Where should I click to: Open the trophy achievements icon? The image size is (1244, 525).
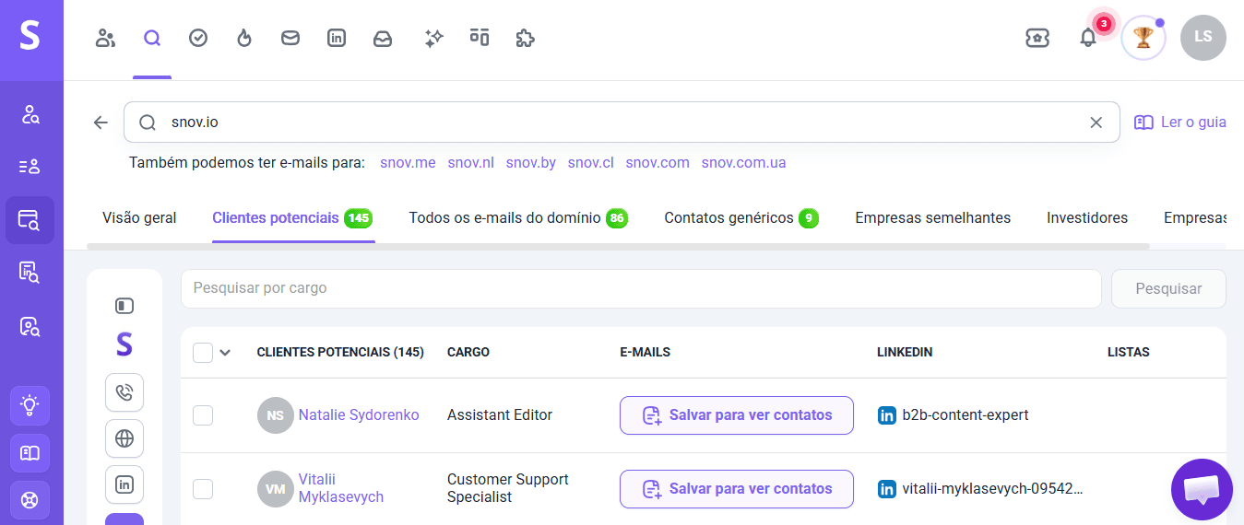1143,38
